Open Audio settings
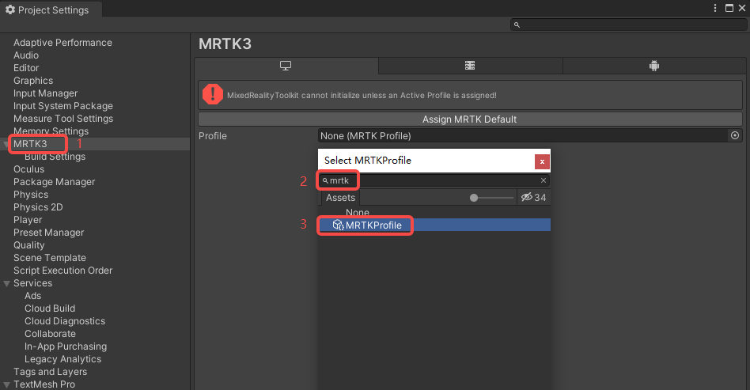This screenshot has height=390, width=750. 26,55
